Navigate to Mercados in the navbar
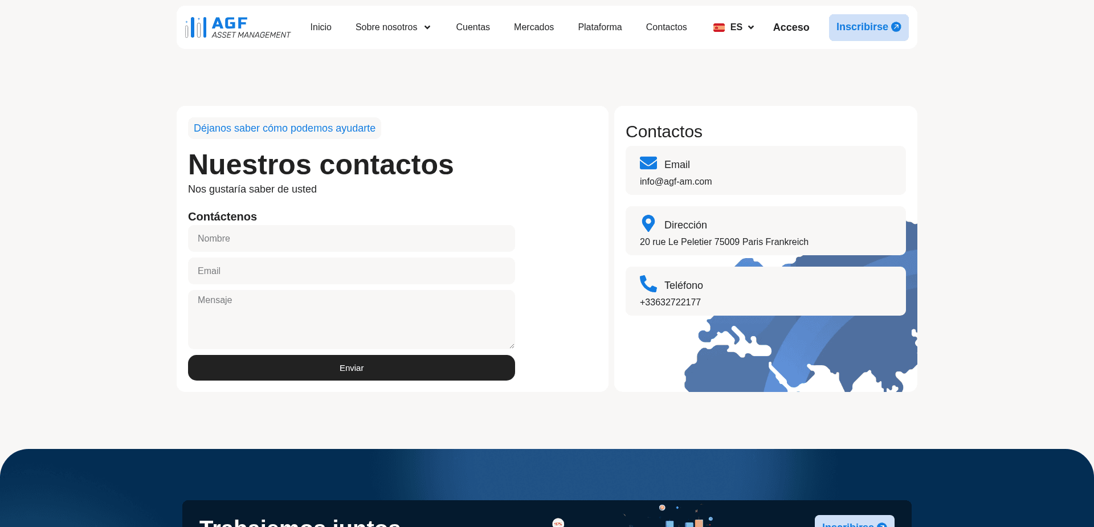 point(533,27)
